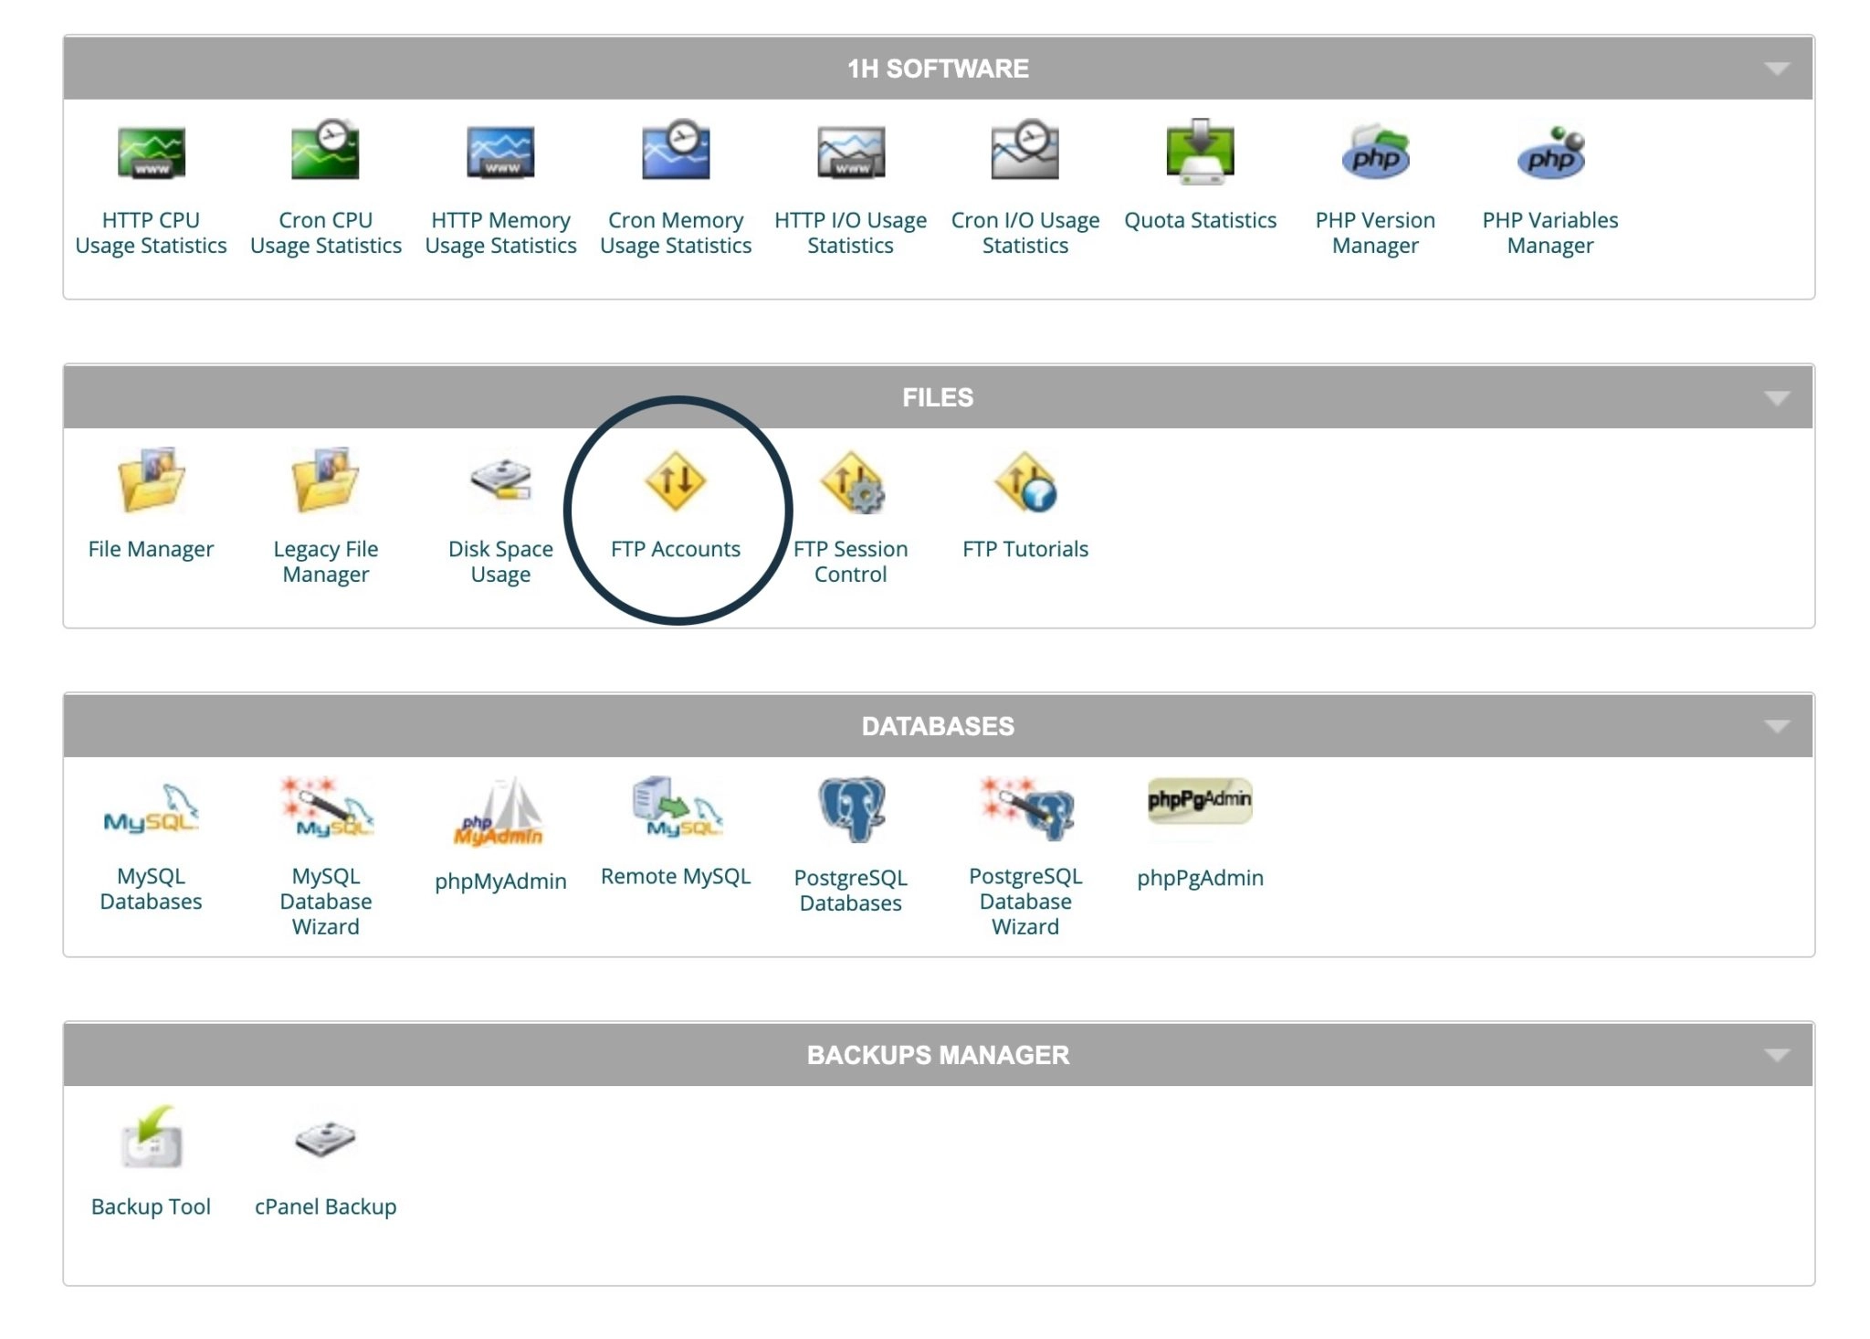1870x1339 pixels.
Task: Launch phpMyAdmin from its sailboat icon
Action: coord(499,812)
